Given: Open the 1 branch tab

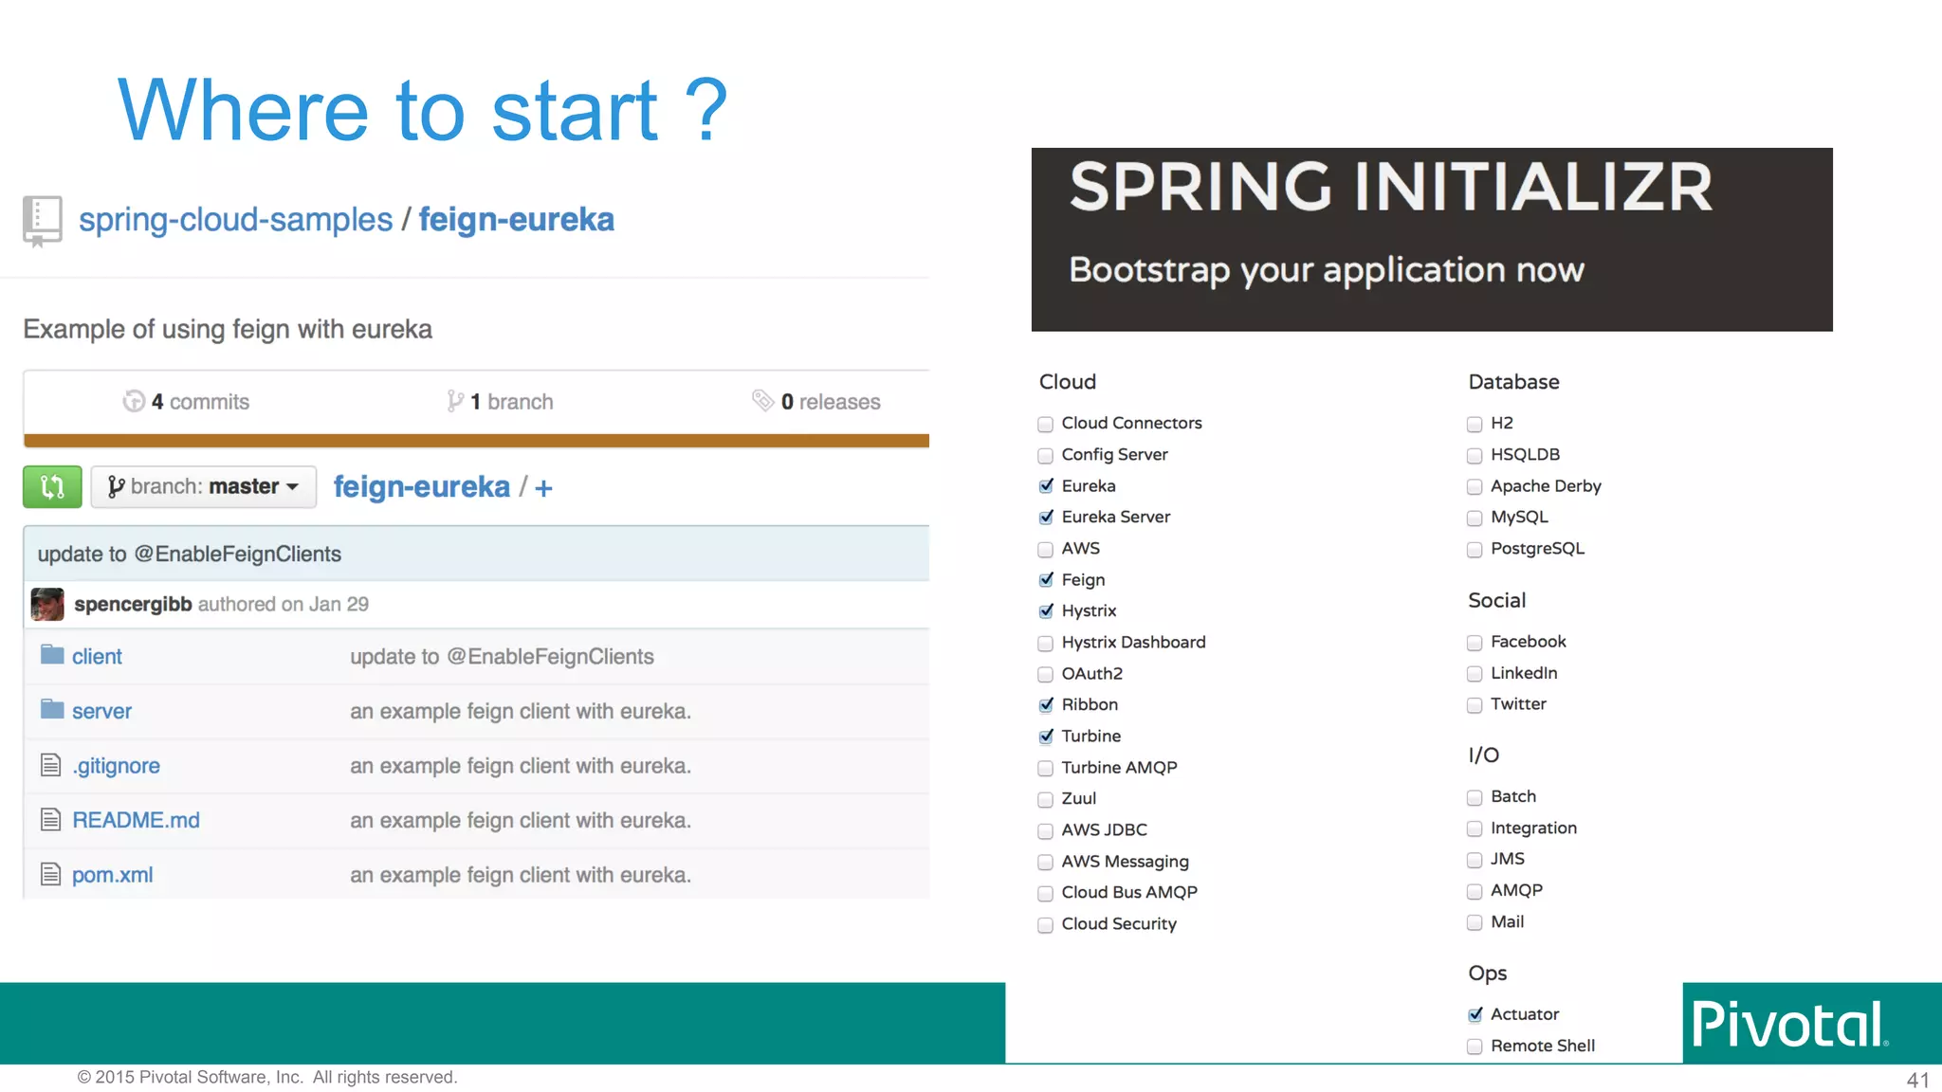Looking at the screenshot, I should point(501,402).
